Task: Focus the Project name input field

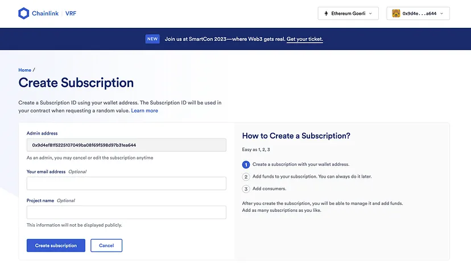Action: click(126, 212)
